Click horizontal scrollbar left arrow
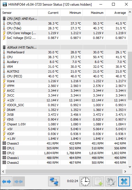 [x=3, y=171]
